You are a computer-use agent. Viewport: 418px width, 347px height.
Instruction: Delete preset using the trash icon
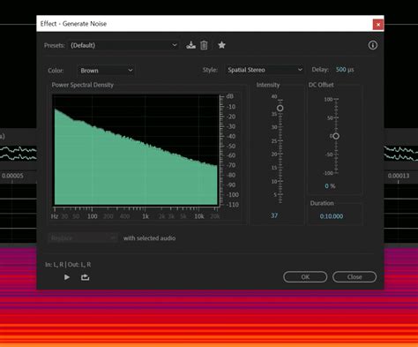(x=204, y=45)
